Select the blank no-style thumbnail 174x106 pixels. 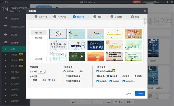coord(58,34)
